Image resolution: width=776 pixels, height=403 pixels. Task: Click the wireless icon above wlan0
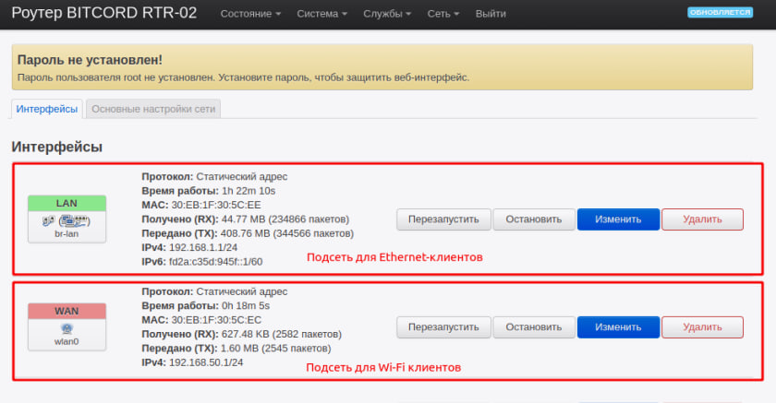point(67,327)
